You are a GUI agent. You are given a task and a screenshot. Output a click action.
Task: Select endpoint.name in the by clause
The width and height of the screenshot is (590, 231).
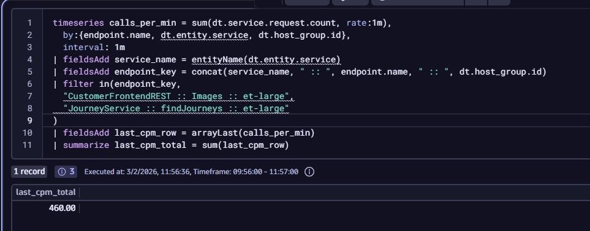(118, 35)
